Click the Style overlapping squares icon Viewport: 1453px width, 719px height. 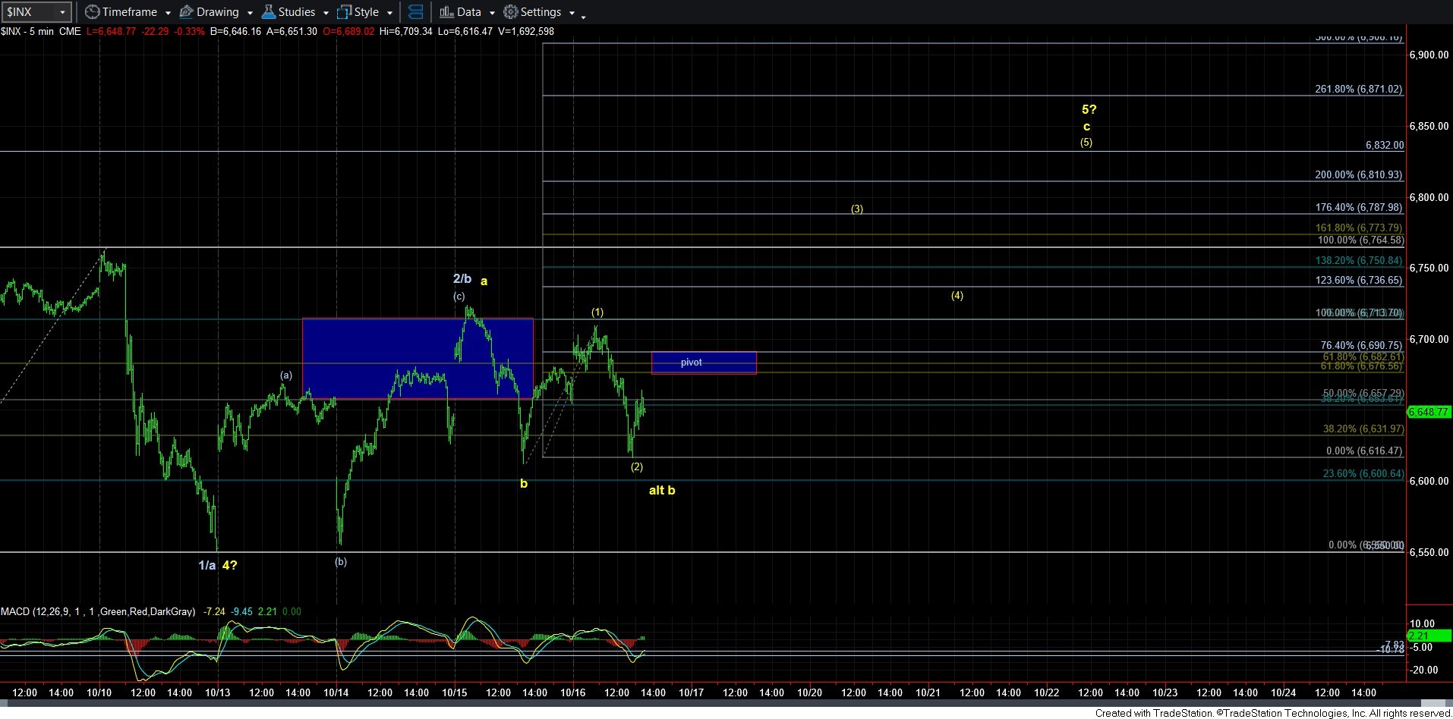coord(344,12)
